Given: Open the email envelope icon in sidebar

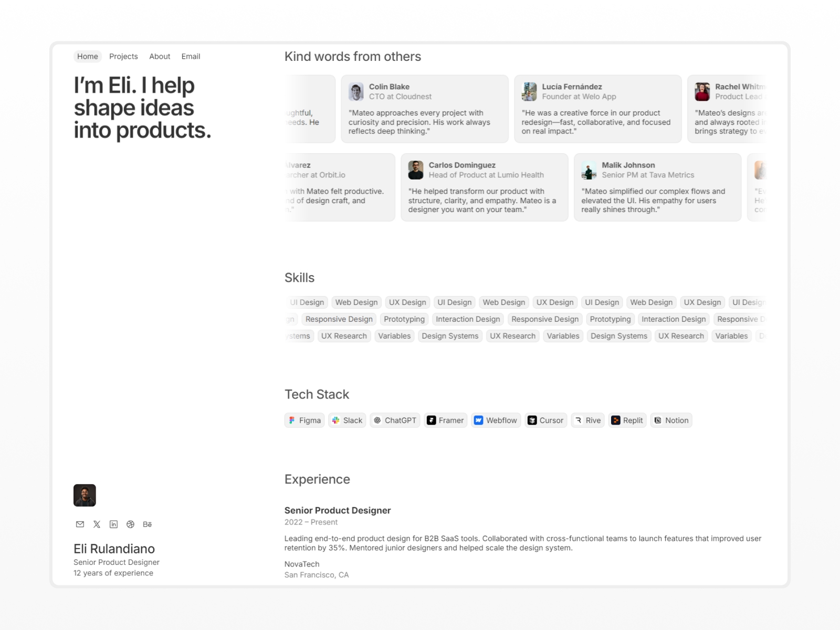Looking at the screenshot, I should 80,524.
